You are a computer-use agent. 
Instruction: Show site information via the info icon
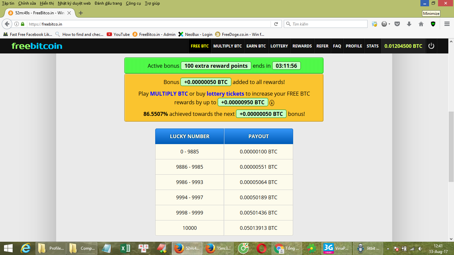point(17,24)
